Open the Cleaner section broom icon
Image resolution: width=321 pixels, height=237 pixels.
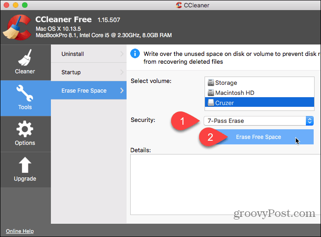[x=25, y=57]
